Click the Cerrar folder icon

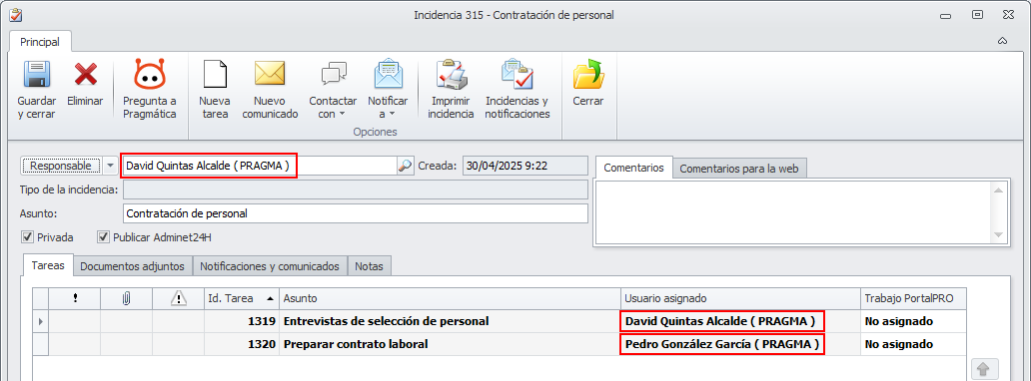tap(587, 74)
